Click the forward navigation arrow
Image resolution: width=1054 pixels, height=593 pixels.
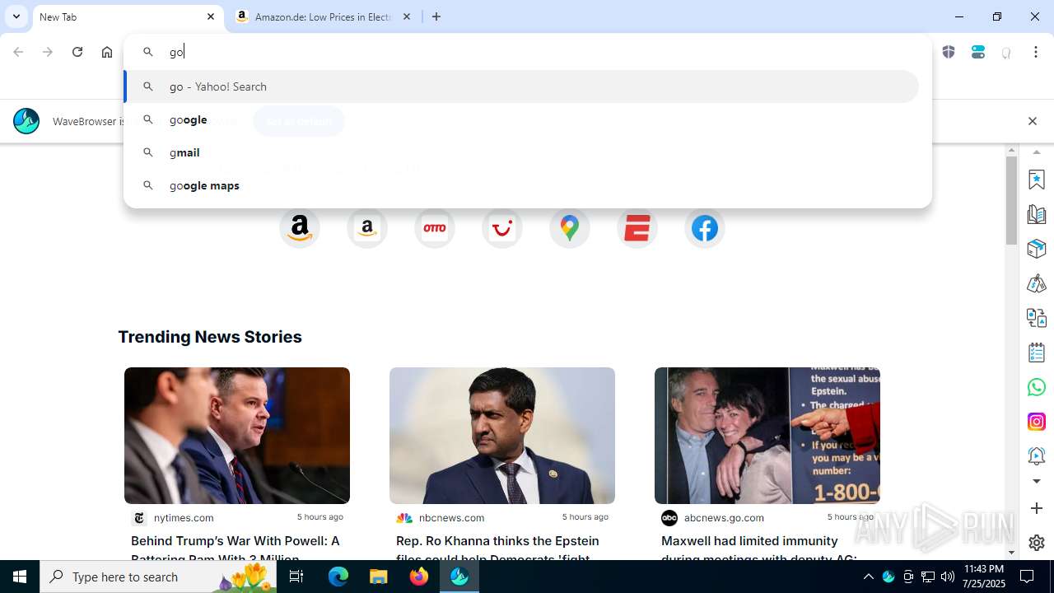click(48, 52)
